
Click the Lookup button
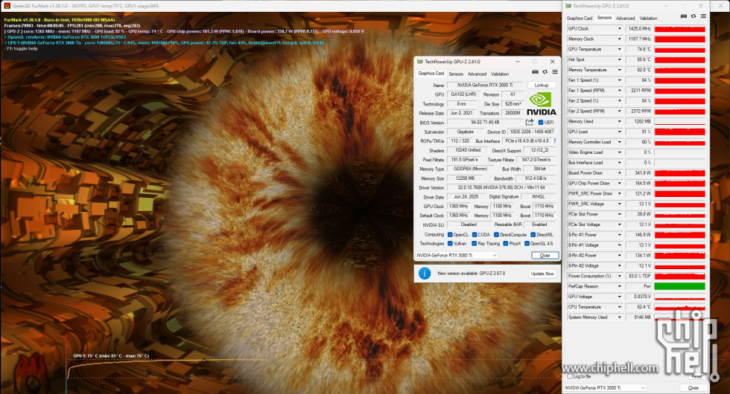pyautogui.click(x=542, y=85)
